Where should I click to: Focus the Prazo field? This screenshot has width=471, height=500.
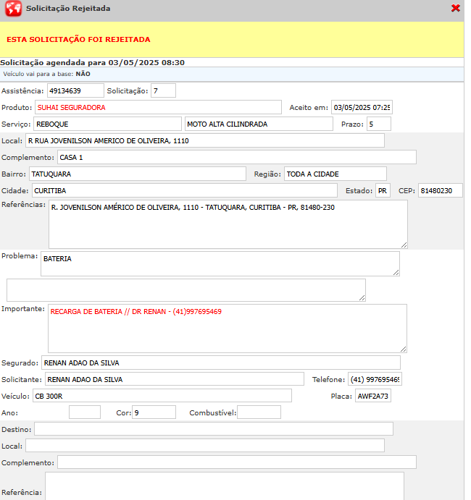[x=378, y=124]
